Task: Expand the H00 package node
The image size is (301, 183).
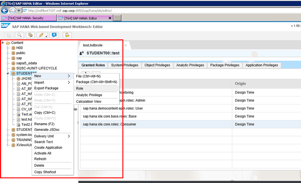Action: point(8,48)
